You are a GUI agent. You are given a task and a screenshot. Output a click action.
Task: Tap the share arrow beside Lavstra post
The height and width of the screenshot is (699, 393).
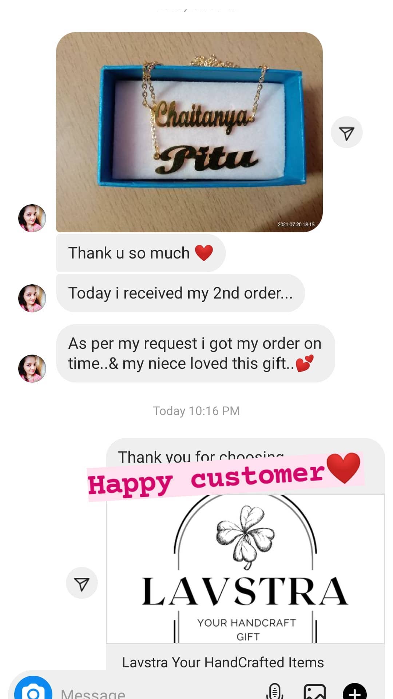pos(82,583)
